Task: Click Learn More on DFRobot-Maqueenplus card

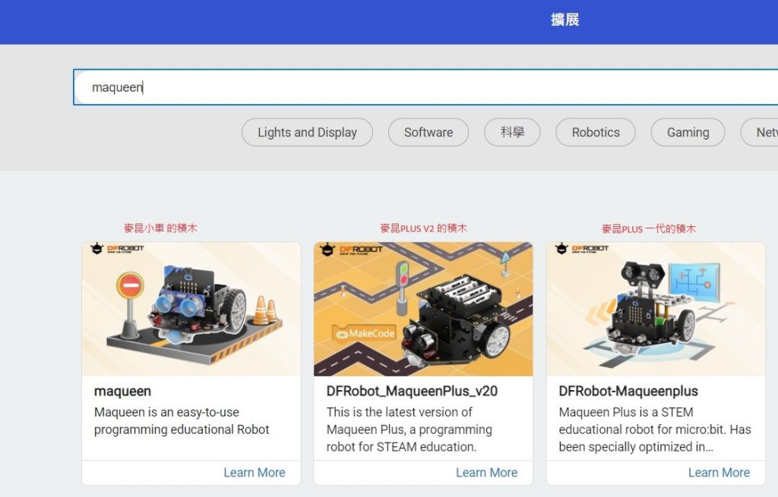Action: pyautogui.click(x=719, y=473)
